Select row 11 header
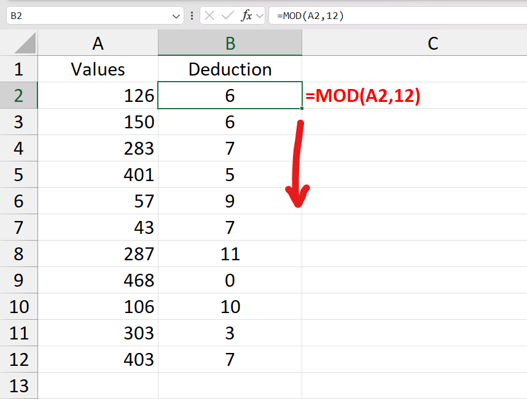Screen dimensions: 527x399 click(18, 333)
